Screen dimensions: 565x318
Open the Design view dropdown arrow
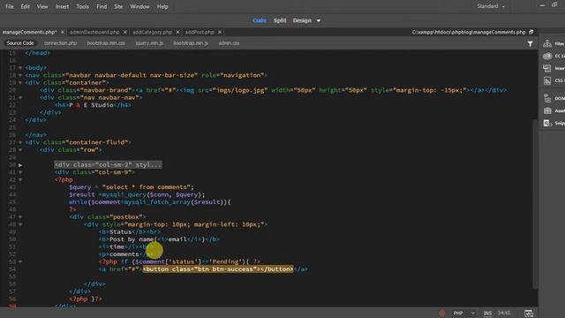click(319, 20)
